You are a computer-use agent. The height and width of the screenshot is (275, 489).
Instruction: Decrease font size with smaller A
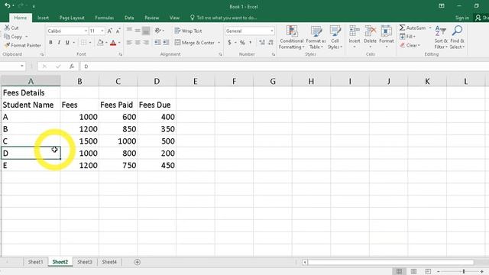click(118, 31)
